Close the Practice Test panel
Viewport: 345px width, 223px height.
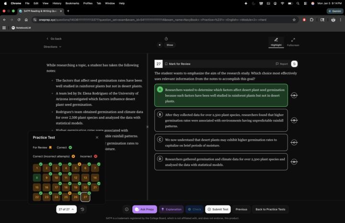97,137
